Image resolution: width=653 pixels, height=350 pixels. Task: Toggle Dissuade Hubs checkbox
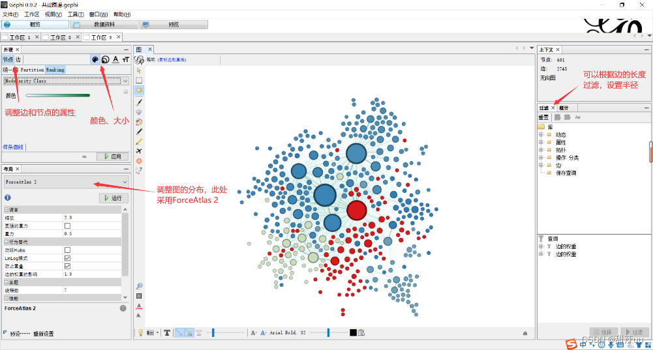[67, 250]
